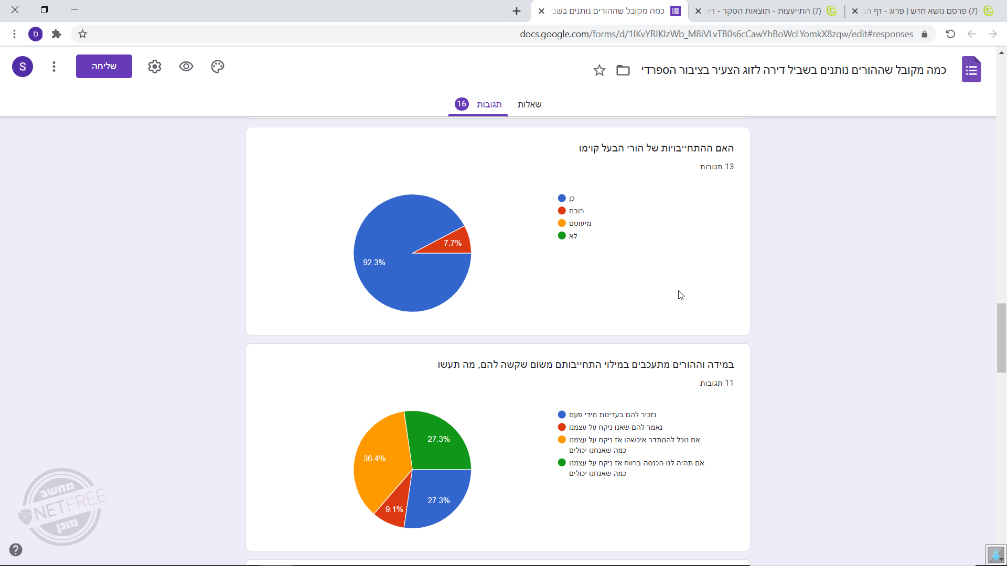Open the Google Forms home icon
Viewport: 1007px width, 566px height.
(971, 70)
